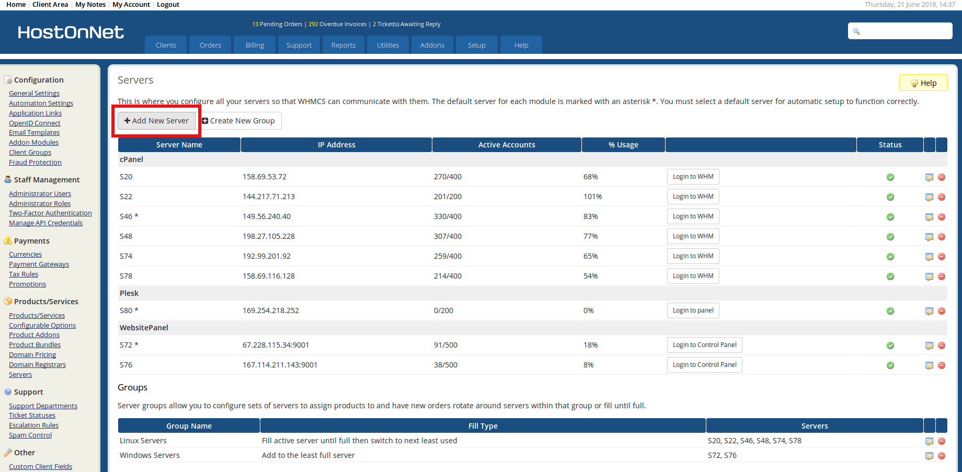Edit server S22 using the edit icon

[x=929, y=197]
